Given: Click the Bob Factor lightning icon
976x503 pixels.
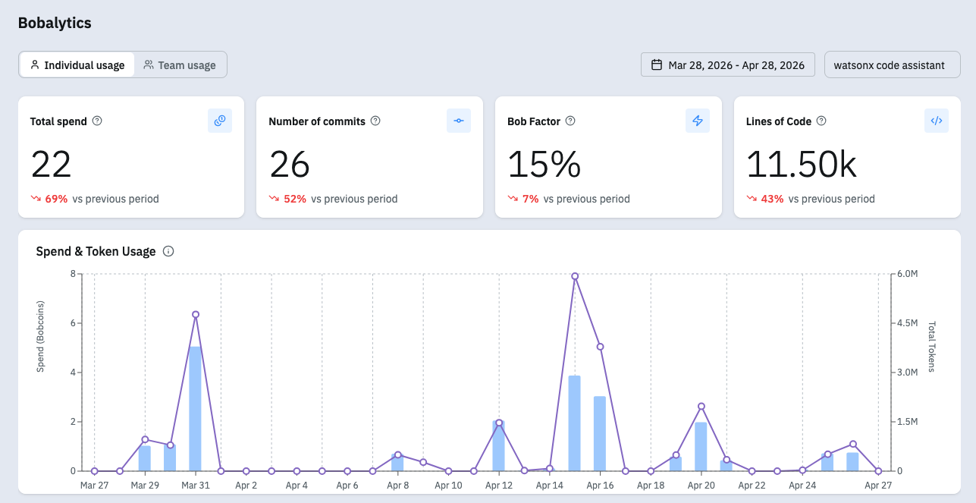Looking at the screenshot, I should (x=698, y=121).
